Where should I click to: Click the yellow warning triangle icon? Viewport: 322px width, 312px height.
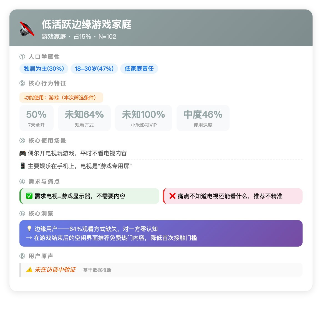(29, 269)
